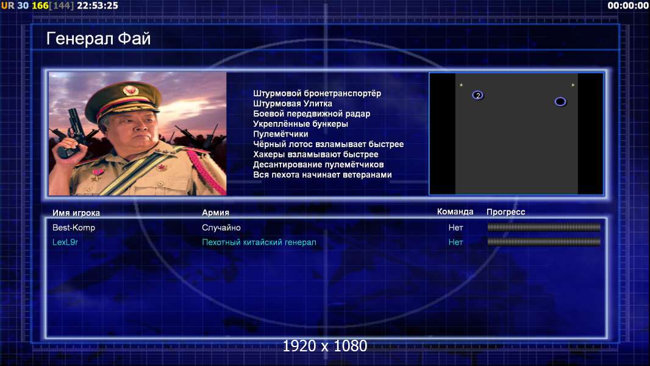Image resolution: width=650 pixels, height=366 pixels.
Task: Click "Вся пехота начинает ветеранами" line
Action: coord(323,174)
